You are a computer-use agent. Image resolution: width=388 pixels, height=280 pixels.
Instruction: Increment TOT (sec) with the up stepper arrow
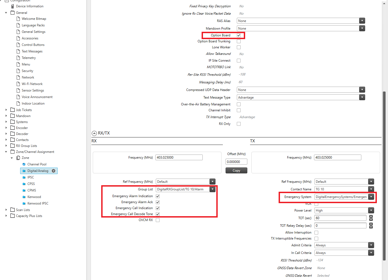point(371,216)
